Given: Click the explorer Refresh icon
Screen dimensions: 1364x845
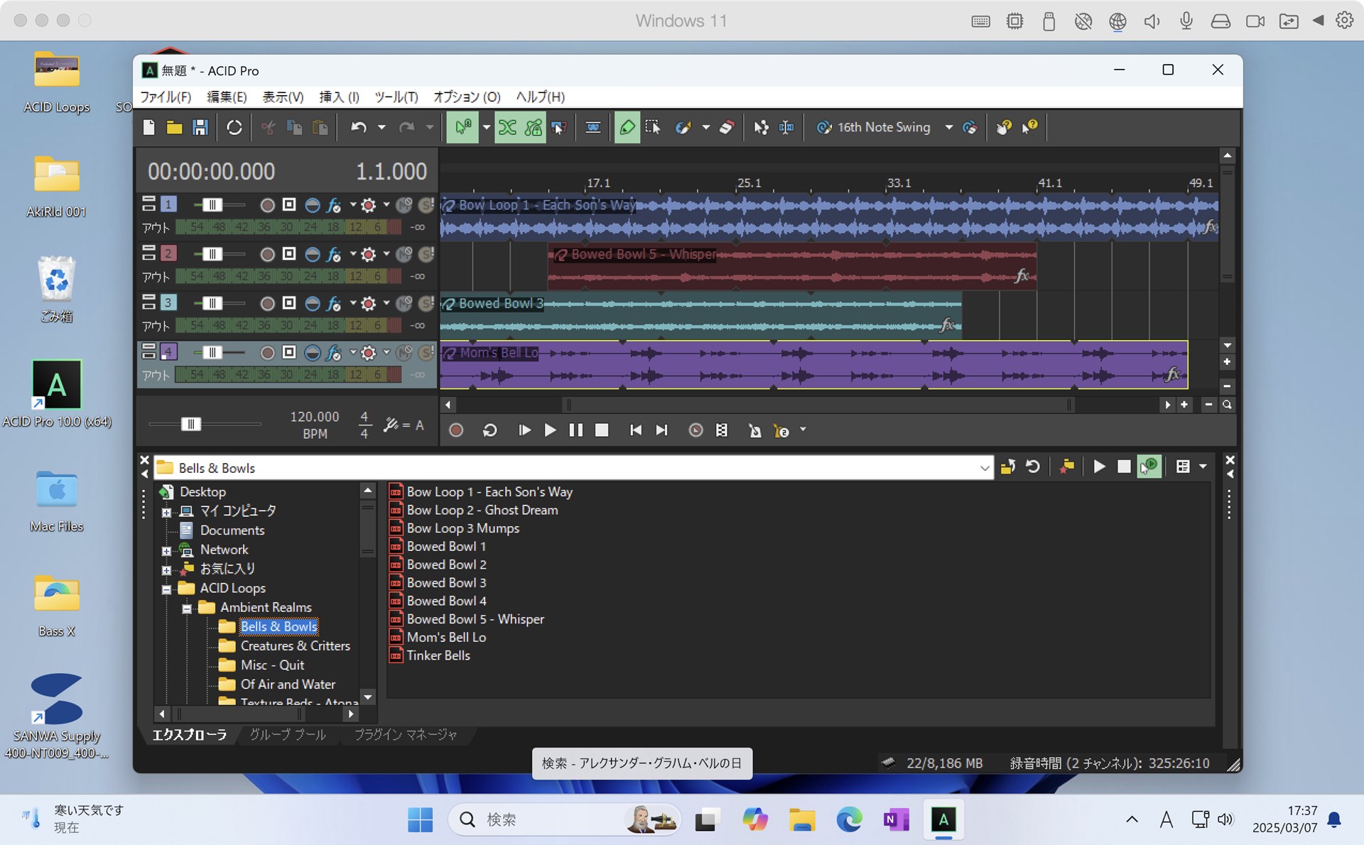Looking at the screenshot, I should (1033, 467).
